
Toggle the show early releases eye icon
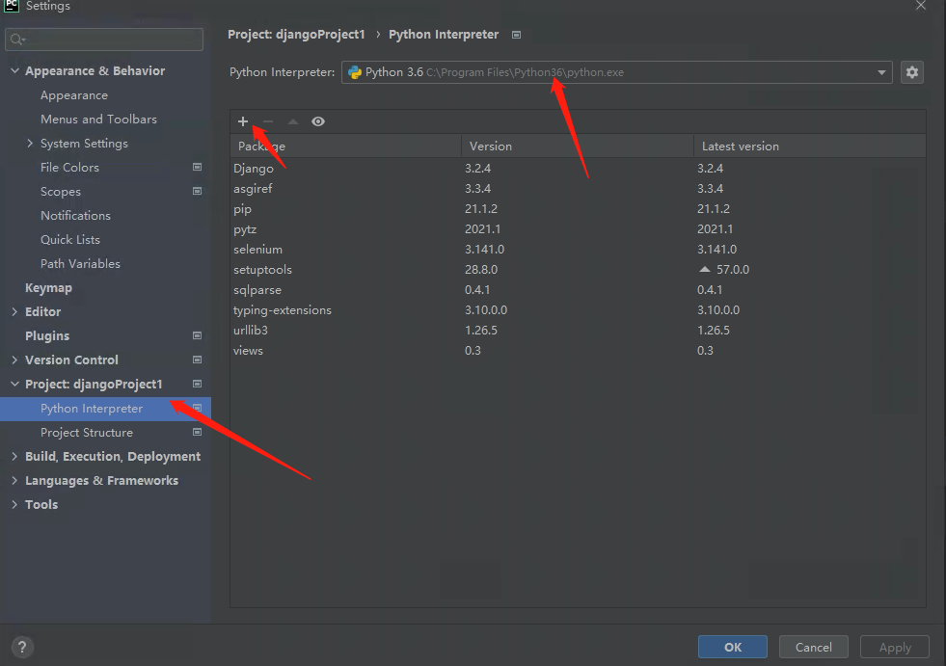[x=318, y=121]
